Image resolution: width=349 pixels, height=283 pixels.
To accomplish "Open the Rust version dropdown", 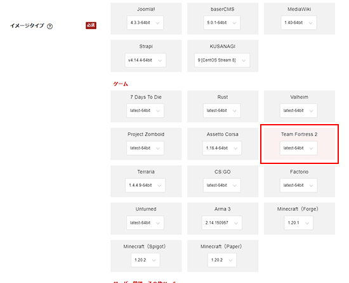I will 221,110.
